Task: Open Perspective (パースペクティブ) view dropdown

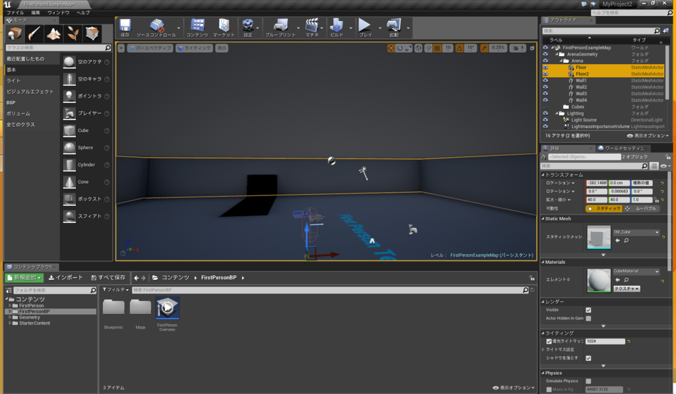Action: click(x=151, y=48)
